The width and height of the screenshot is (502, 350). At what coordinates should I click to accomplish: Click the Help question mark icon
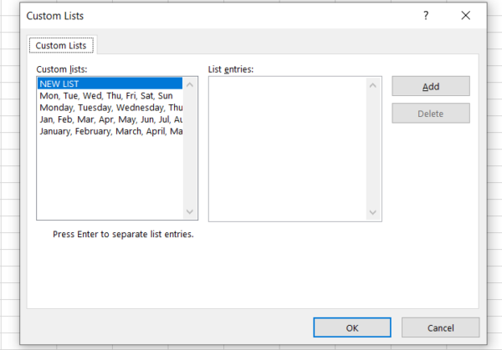425,16
